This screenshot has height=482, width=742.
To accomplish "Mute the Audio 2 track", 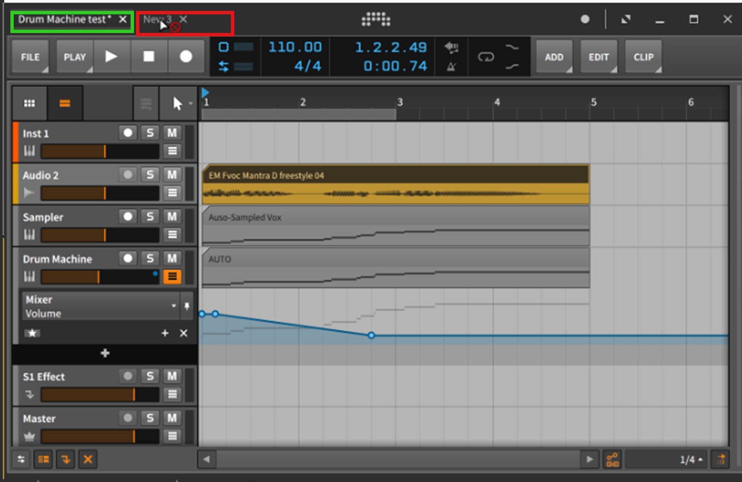I will [x=172, y=175].
